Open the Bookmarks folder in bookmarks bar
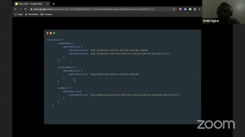245x137 pixels. pos(32,14)
